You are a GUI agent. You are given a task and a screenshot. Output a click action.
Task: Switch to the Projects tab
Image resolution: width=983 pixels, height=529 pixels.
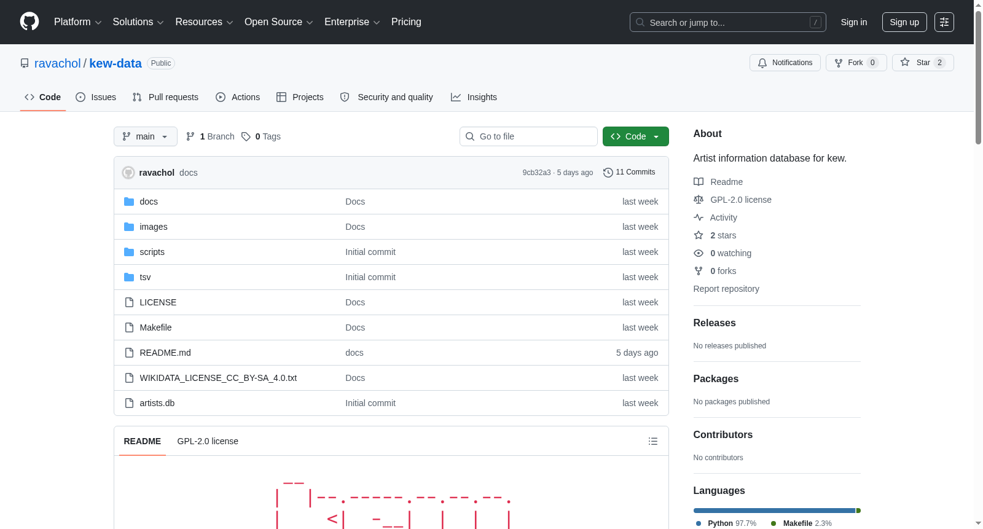(x=300, y=97)
